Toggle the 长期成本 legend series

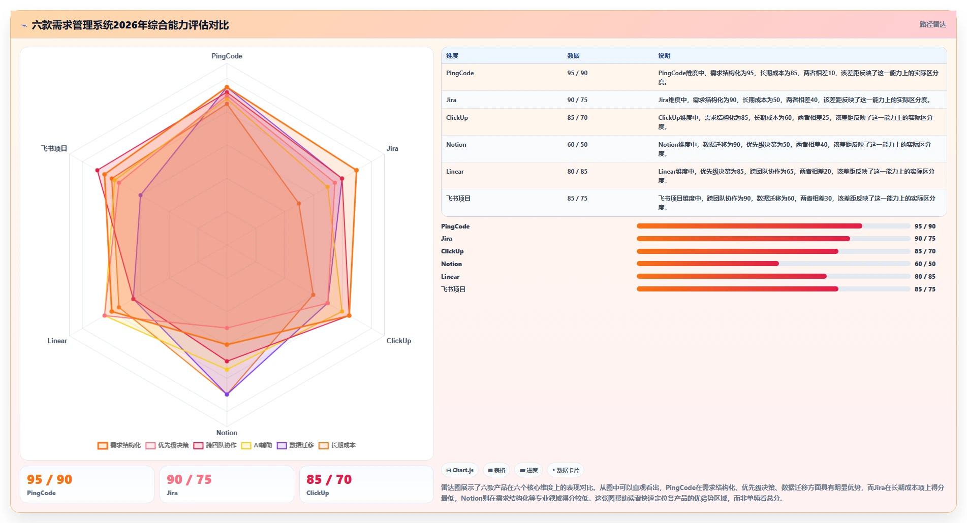coord(337,445)
